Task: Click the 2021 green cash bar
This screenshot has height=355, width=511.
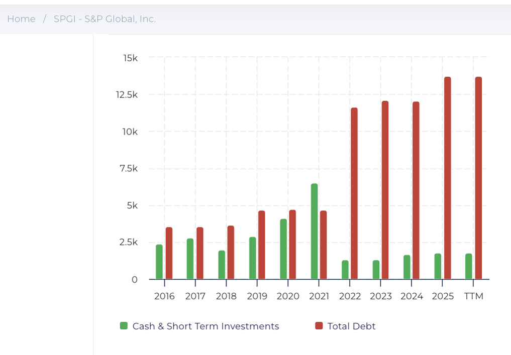Action: (x=315, y=231)
